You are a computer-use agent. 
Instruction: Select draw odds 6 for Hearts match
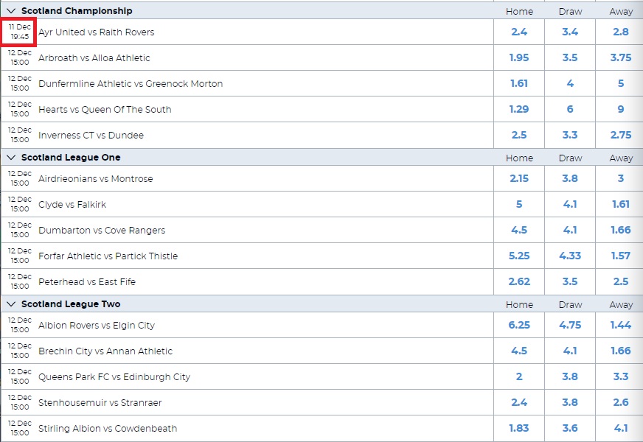click(570, 109)
